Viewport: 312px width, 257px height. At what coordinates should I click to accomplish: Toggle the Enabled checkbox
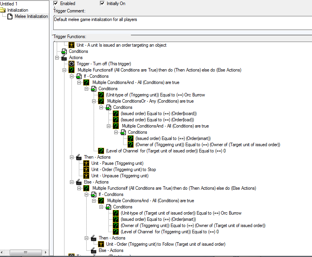pos(56,3)
